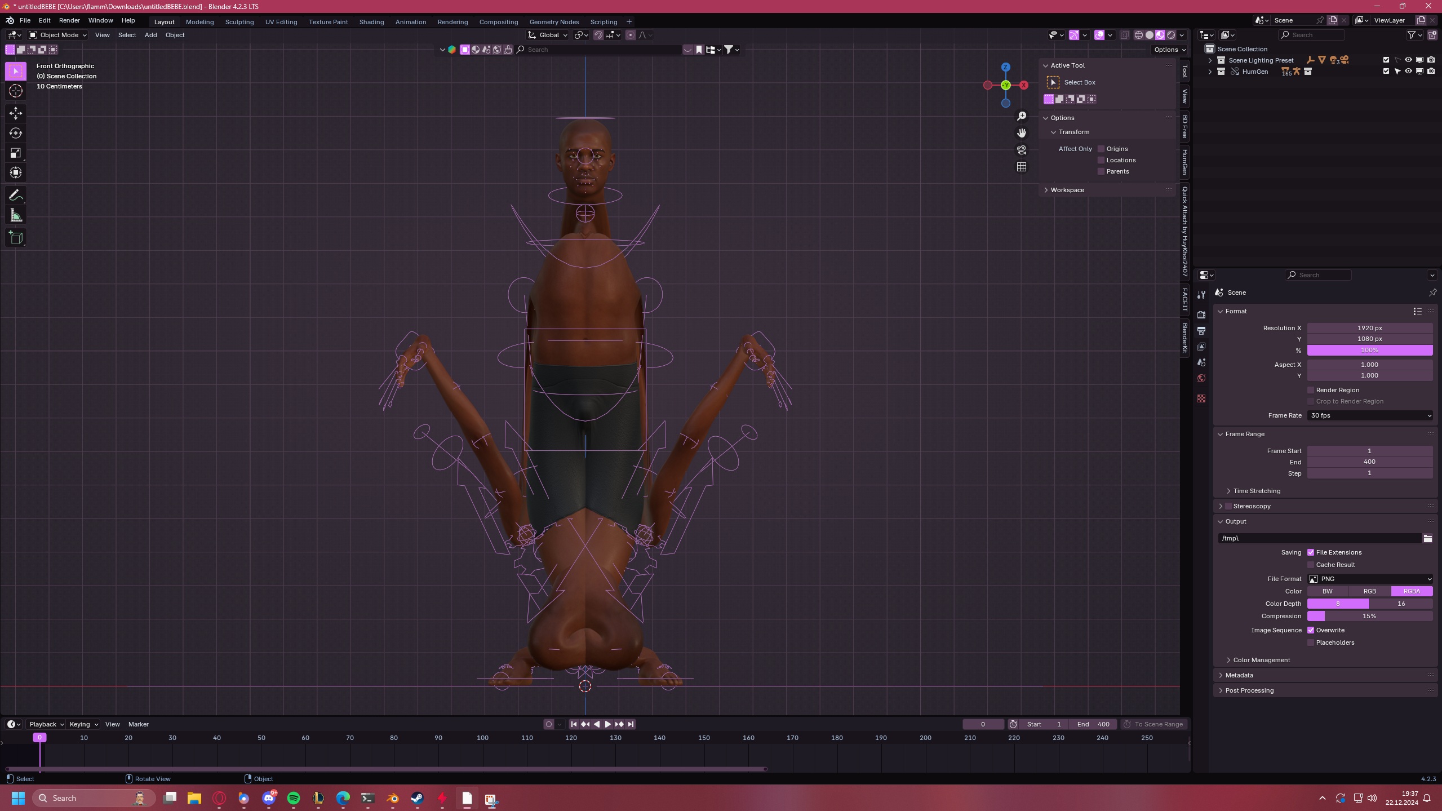Enable the Affect Only Locations checkbox
This screenshot has width=1442, height=811.
point(1101,160)
